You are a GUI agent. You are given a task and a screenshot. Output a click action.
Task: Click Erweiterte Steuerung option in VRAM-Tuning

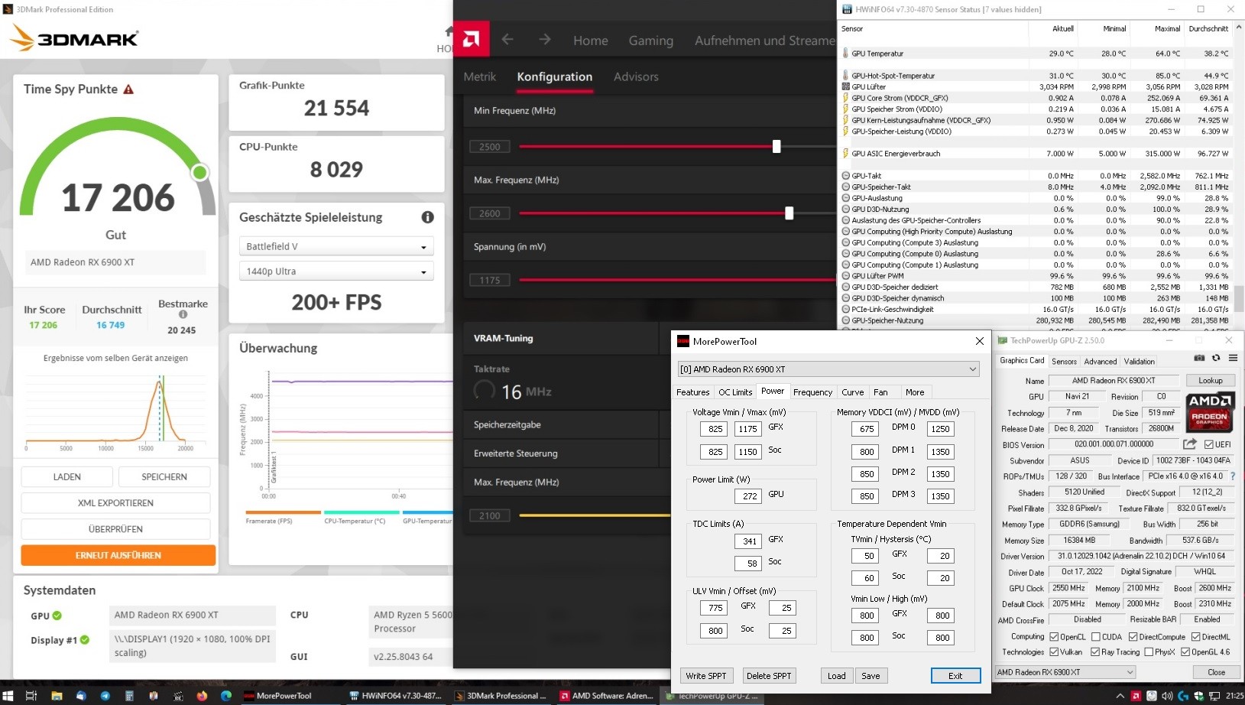(x=515, y=453)
